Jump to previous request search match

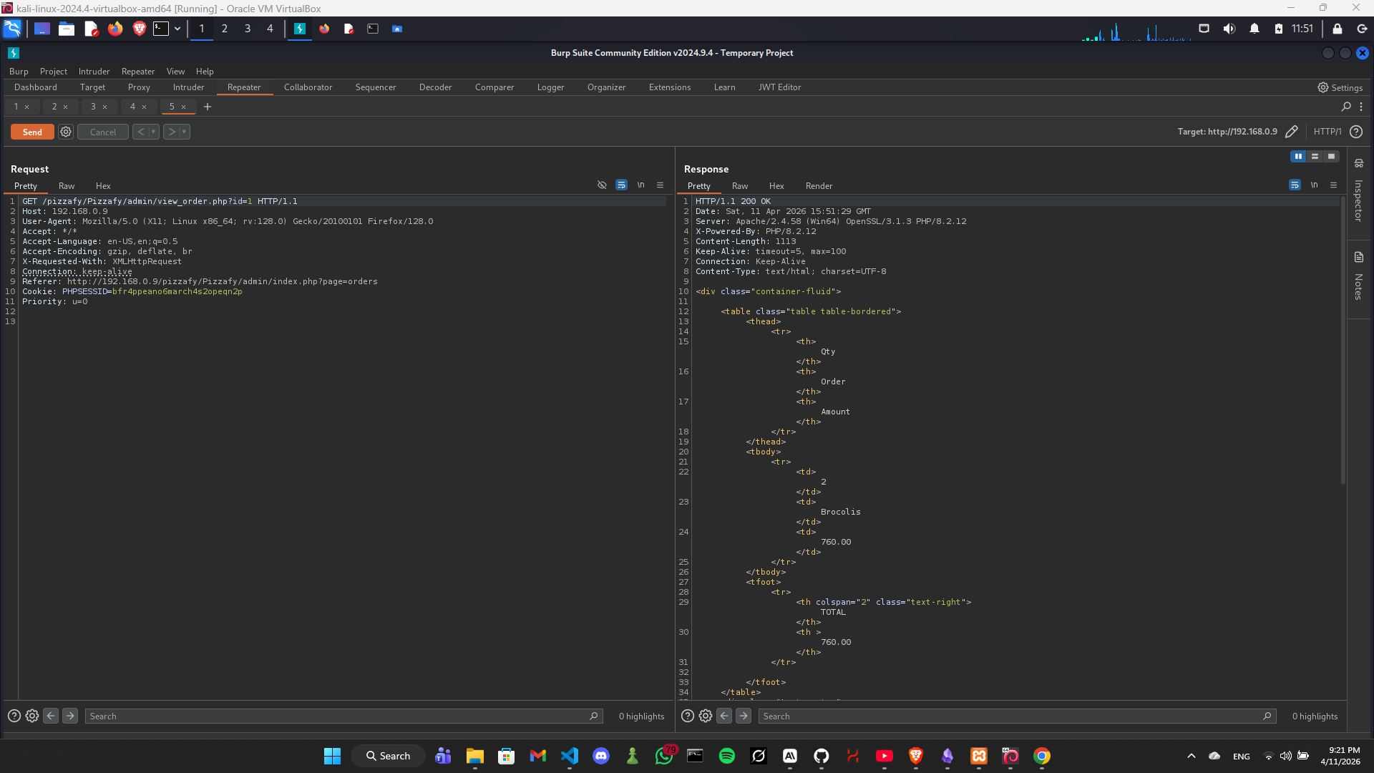[51, 716]
